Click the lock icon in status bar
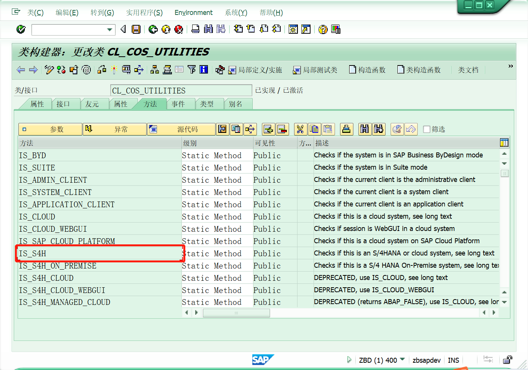This screenshot has height=370, width=528. click(508, 359)
